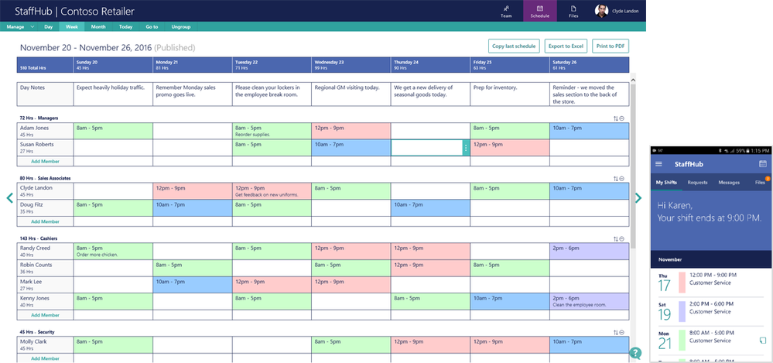This screenshot has height=363, width=773.
Task: Open Thu 17 shift in mobile app
Action: pos(711,283)
